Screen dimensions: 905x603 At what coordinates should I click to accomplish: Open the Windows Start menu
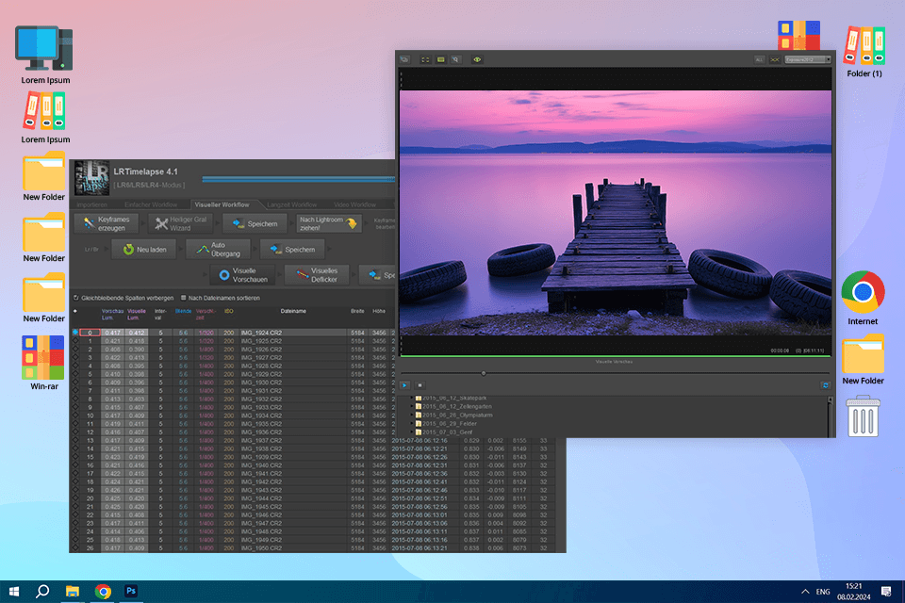pyautogui.click(x=14, y=592)
